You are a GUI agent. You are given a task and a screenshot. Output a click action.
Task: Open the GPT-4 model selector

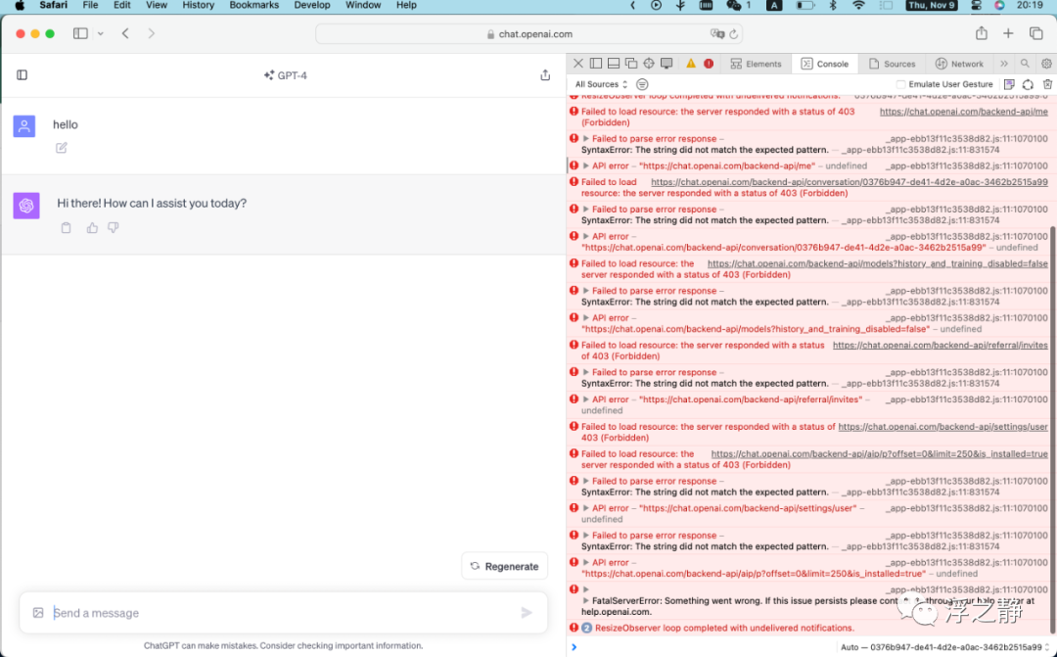coord(286,75)
